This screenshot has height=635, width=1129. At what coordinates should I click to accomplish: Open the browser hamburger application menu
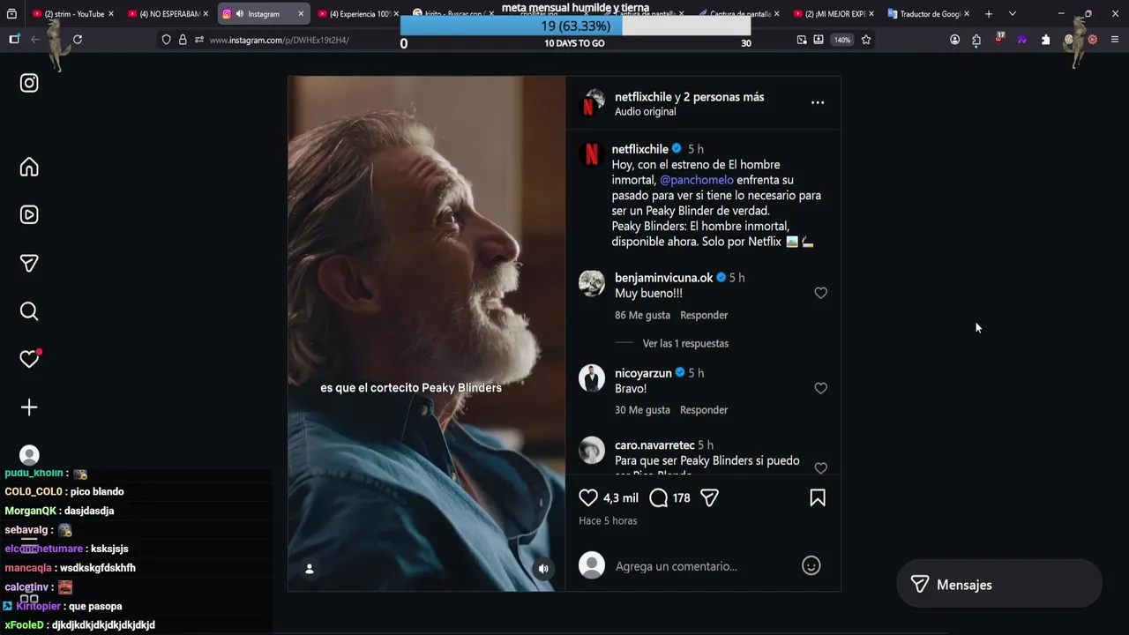click(x=1115, y=40)
